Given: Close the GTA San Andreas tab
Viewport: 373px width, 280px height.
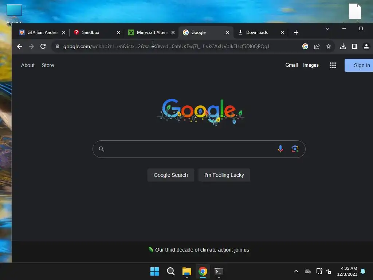Looking at the screenshot, I should (63, 32).
